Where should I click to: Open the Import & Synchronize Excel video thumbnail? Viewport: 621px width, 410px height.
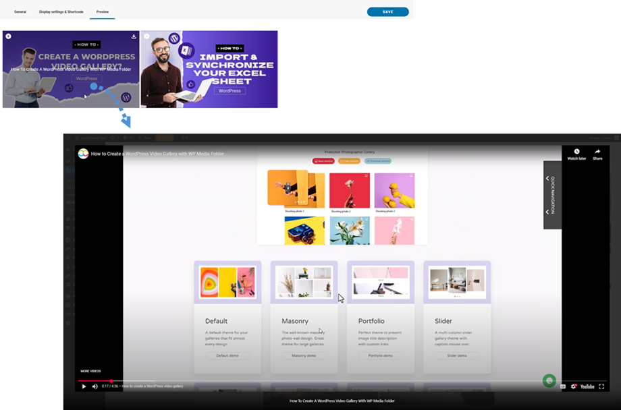coord(209,69)
